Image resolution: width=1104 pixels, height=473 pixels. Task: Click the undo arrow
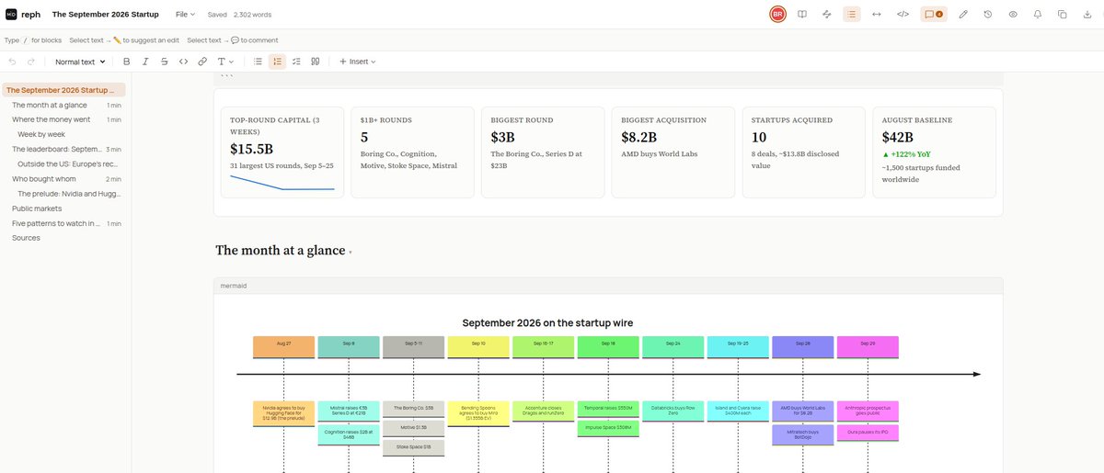coord(12,62)
